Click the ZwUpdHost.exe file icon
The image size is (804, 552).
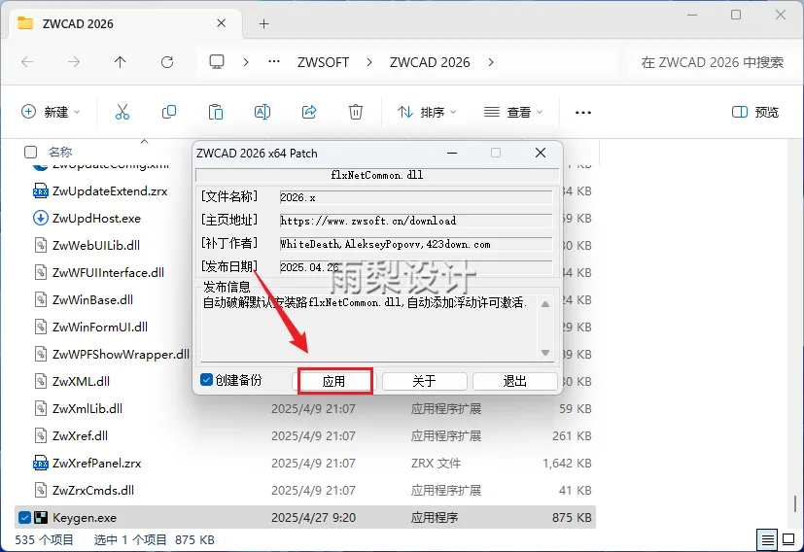(41, 219)
